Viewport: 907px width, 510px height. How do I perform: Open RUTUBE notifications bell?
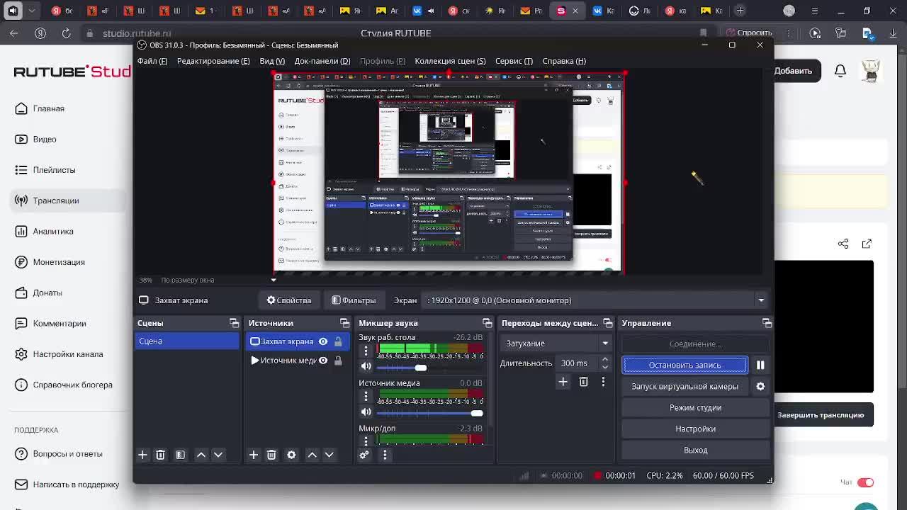[x=840, y=71]
